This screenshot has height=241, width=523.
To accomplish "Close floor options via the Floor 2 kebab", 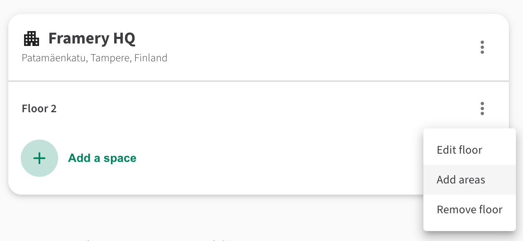I will click(482, 108).
